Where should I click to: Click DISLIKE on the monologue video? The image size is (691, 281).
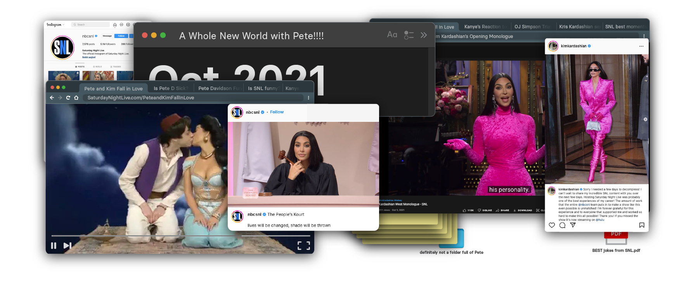click(485, 210)
